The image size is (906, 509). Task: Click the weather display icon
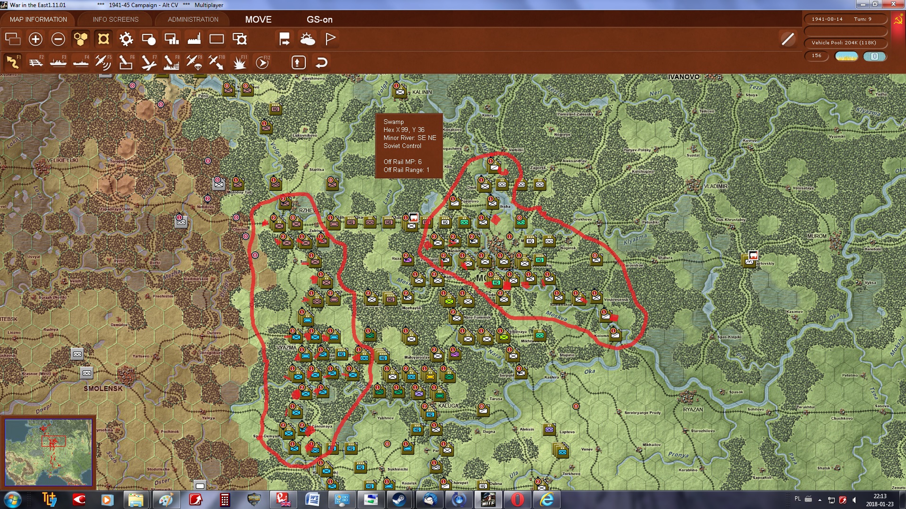tap(307, 39)
